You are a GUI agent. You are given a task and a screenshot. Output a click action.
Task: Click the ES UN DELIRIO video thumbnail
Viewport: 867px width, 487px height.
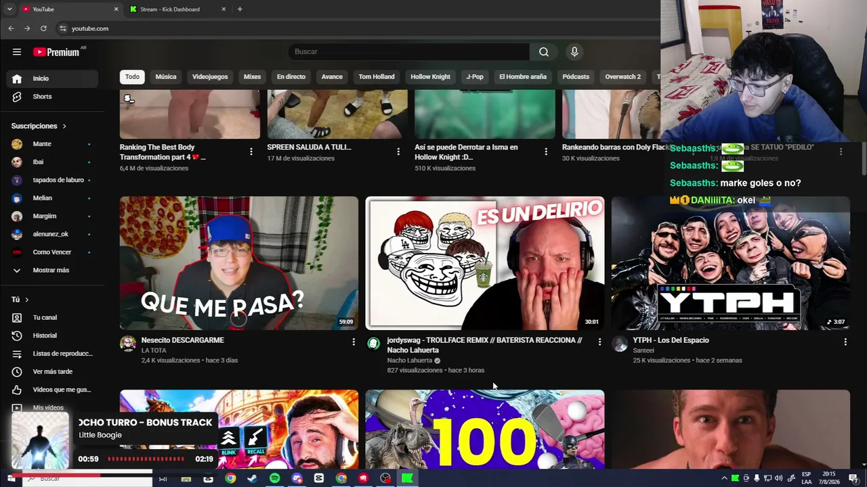485,263
